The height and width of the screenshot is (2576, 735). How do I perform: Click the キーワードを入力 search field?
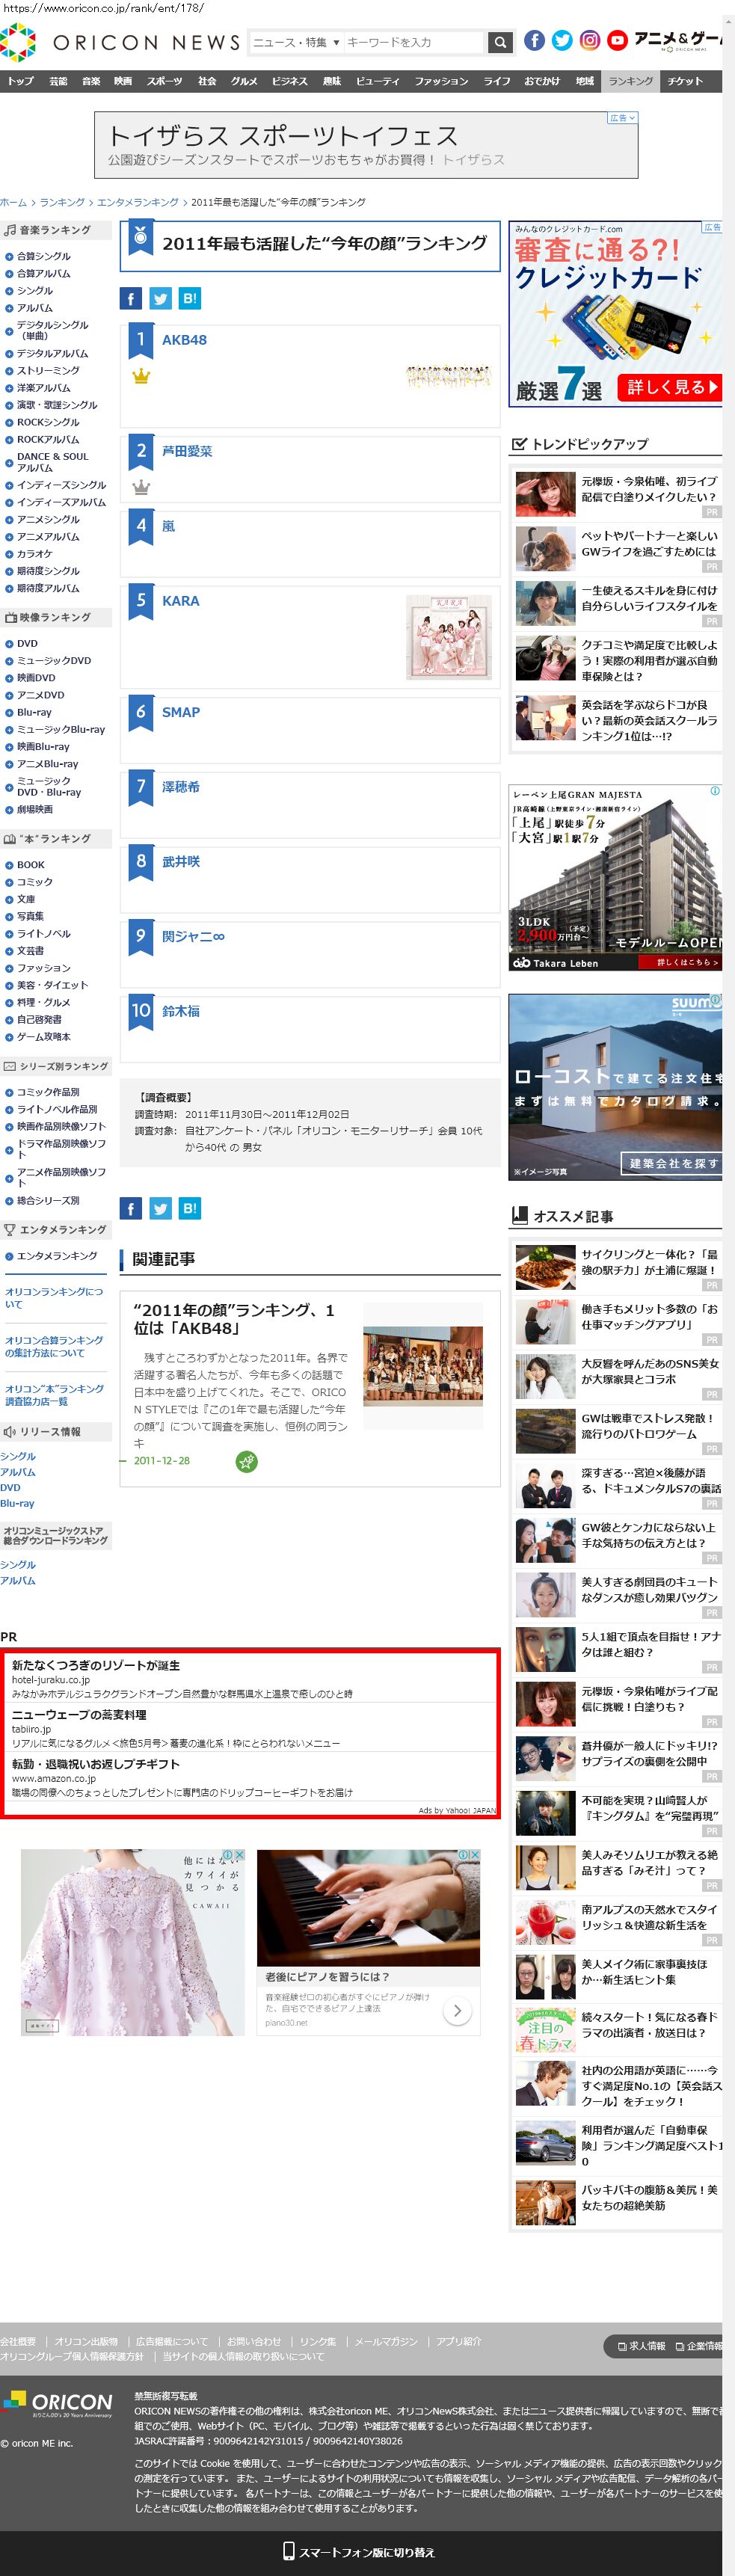pyautogui.click(x=413, y=42)
